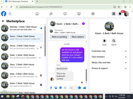Viewport: 133px width, 99px height.
Task: Open the taskbar clock showing 11:00 PM
Action: pos(122,96)
